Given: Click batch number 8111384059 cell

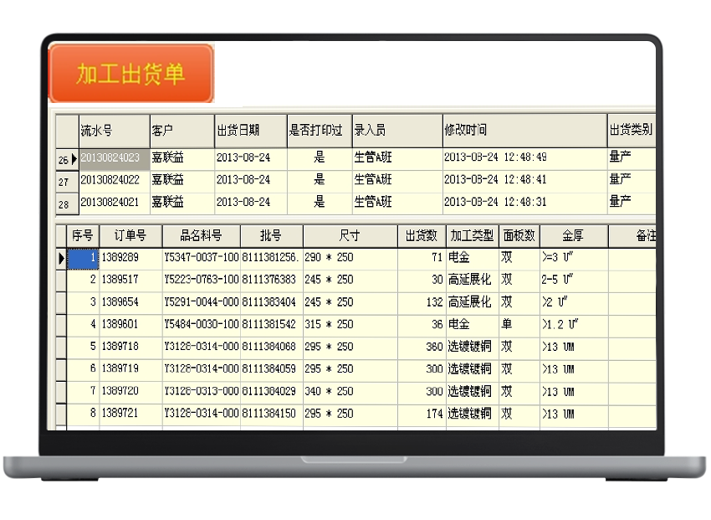Looking at the screenshot, I should tap(271, 368).
